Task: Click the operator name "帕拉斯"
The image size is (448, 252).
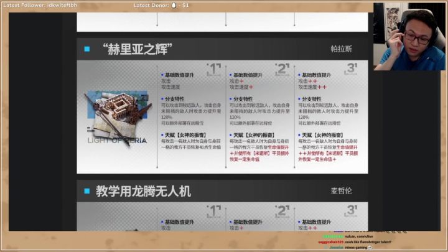Action: coord(341,49)
